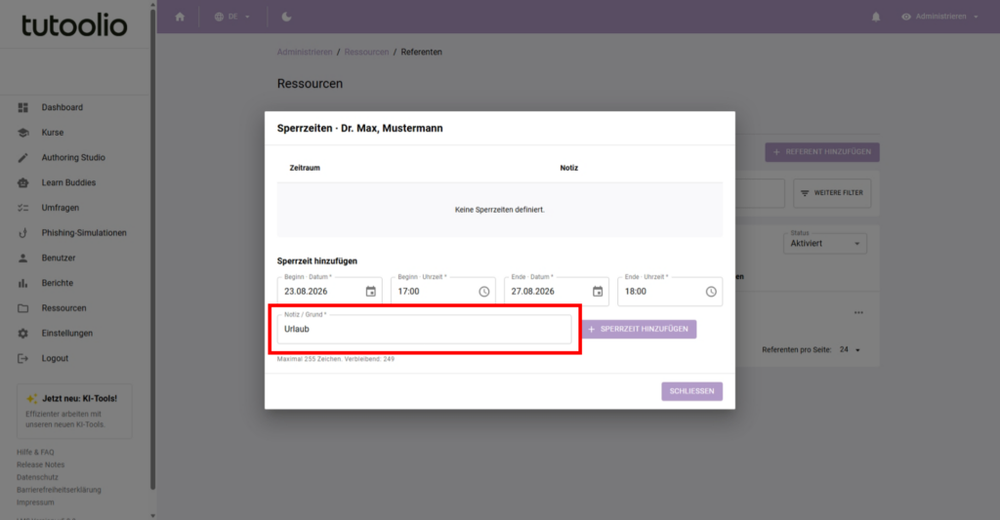Open the notifications bell
This screenshot has width=1000, height=520.
point(876,17)
